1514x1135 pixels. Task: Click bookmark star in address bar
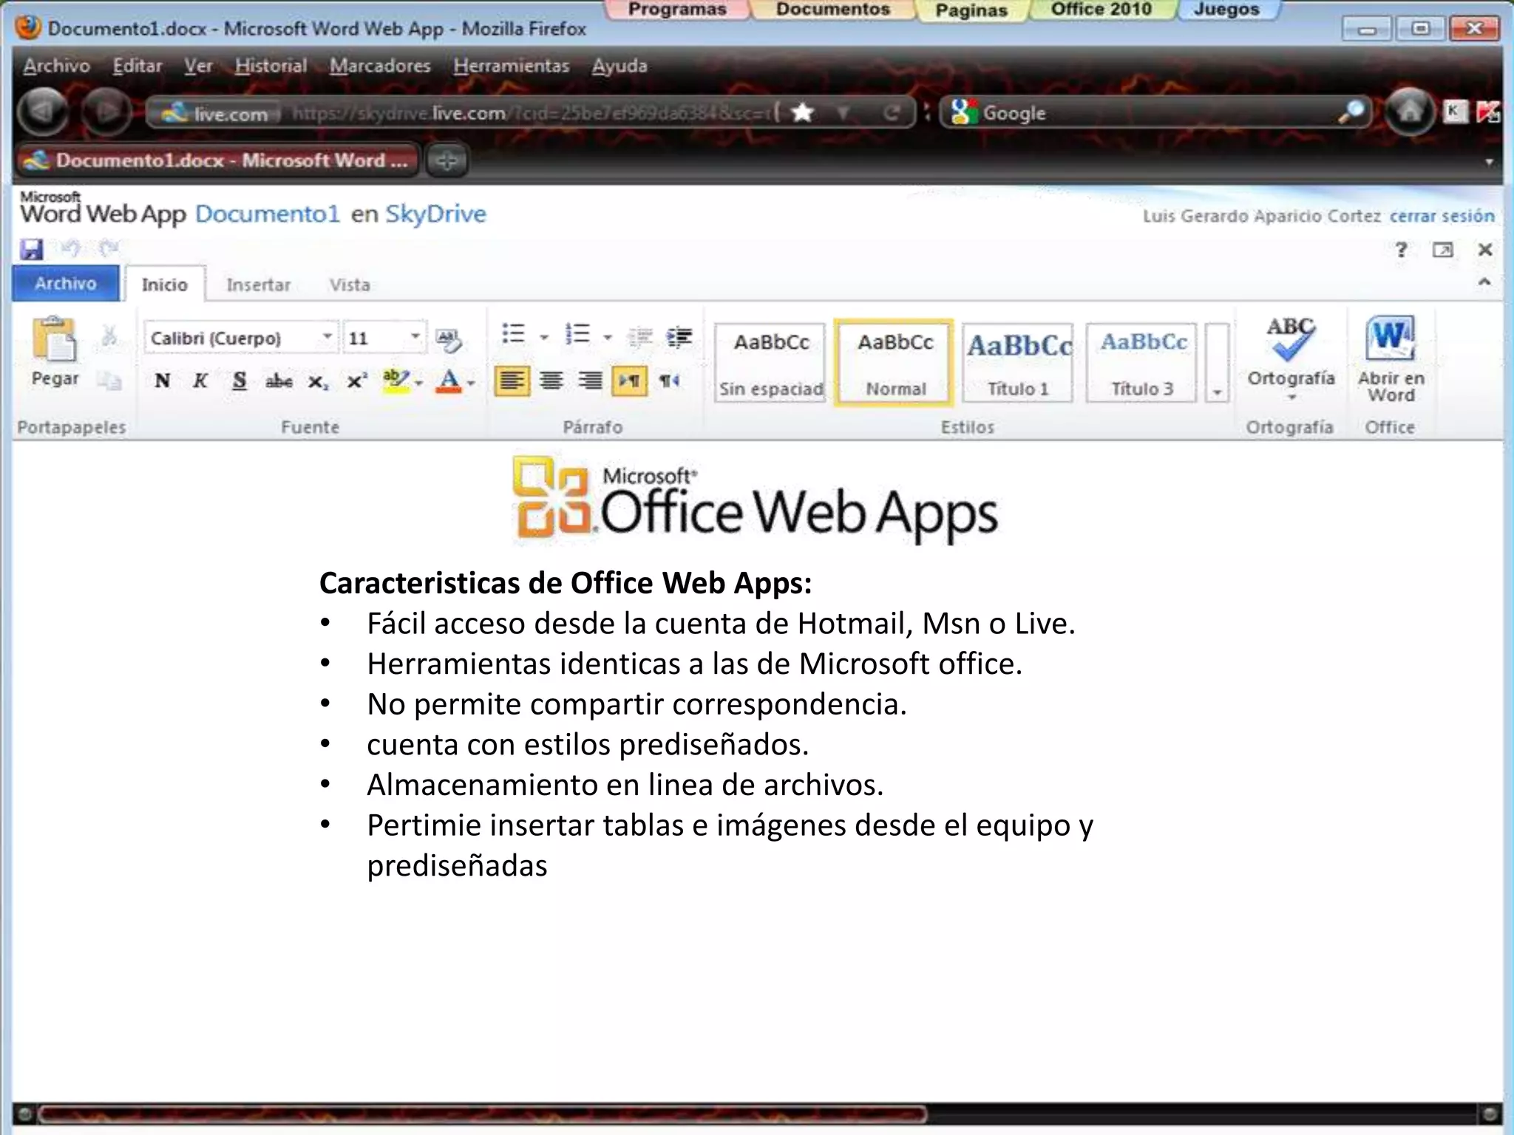[x=802, y=113]
